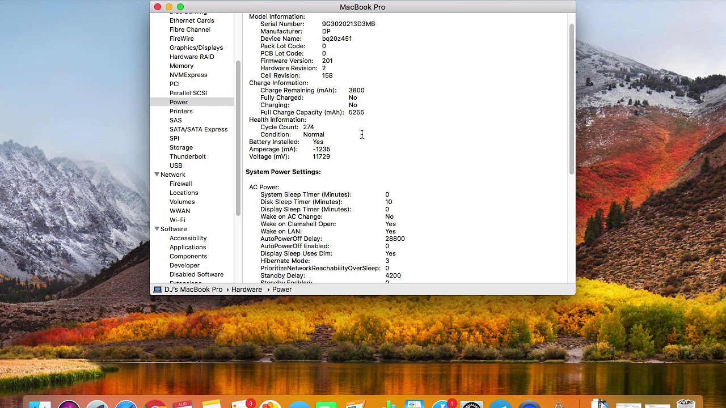
Task: Open Components under Software
Action: (x=188, y=256)
